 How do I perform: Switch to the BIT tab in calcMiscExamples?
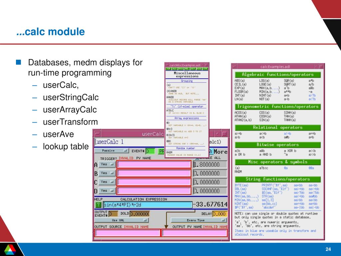click(193, 69)
